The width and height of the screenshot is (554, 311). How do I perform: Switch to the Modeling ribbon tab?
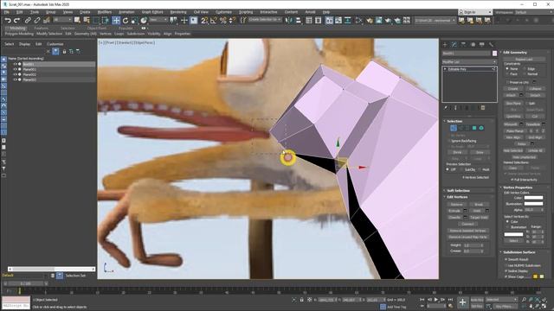coord(17,29)
